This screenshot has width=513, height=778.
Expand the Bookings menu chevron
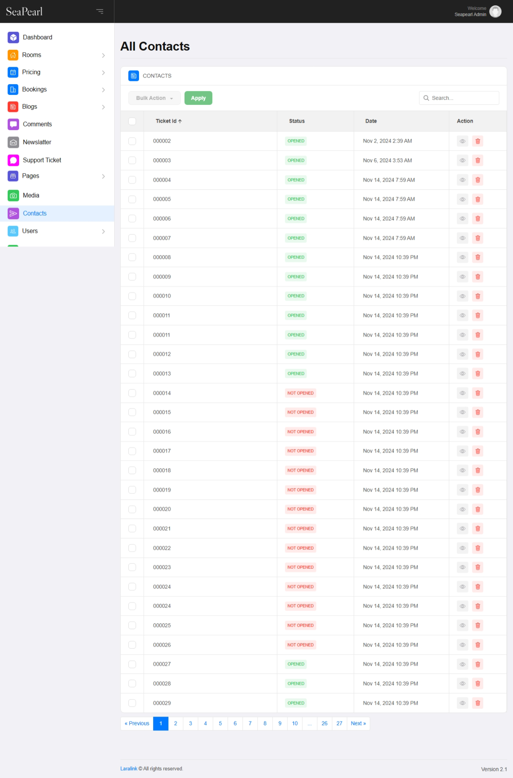103,90
